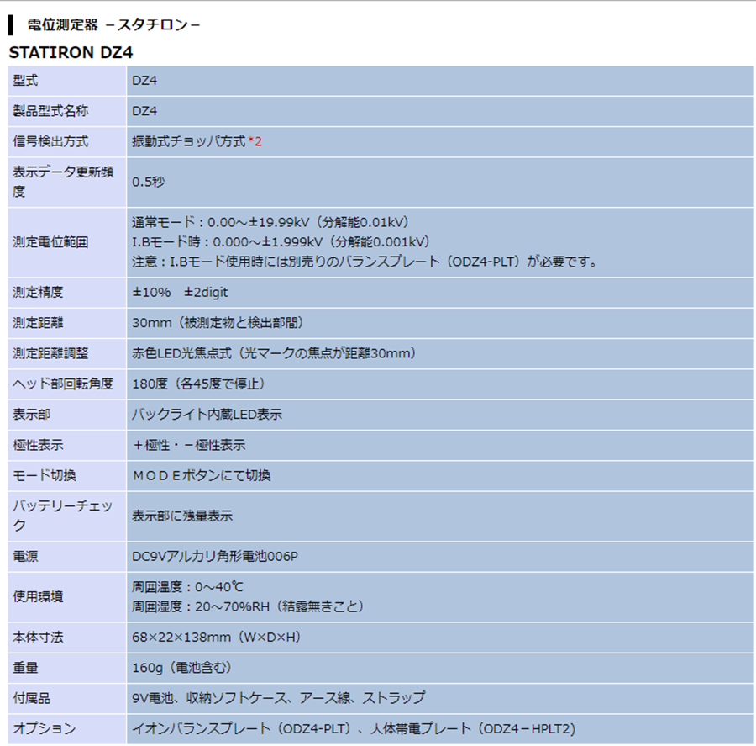Click the '68×22×138mm（W×D×H）' value
756x746 pixels.
point(218,638)
